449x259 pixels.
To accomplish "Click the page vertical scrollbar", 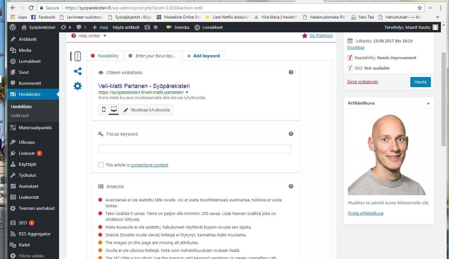I will [444, 99].
